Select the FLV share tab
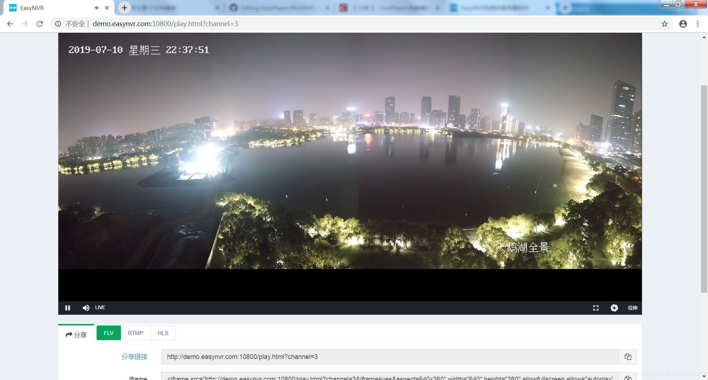 tap(109, 333)
